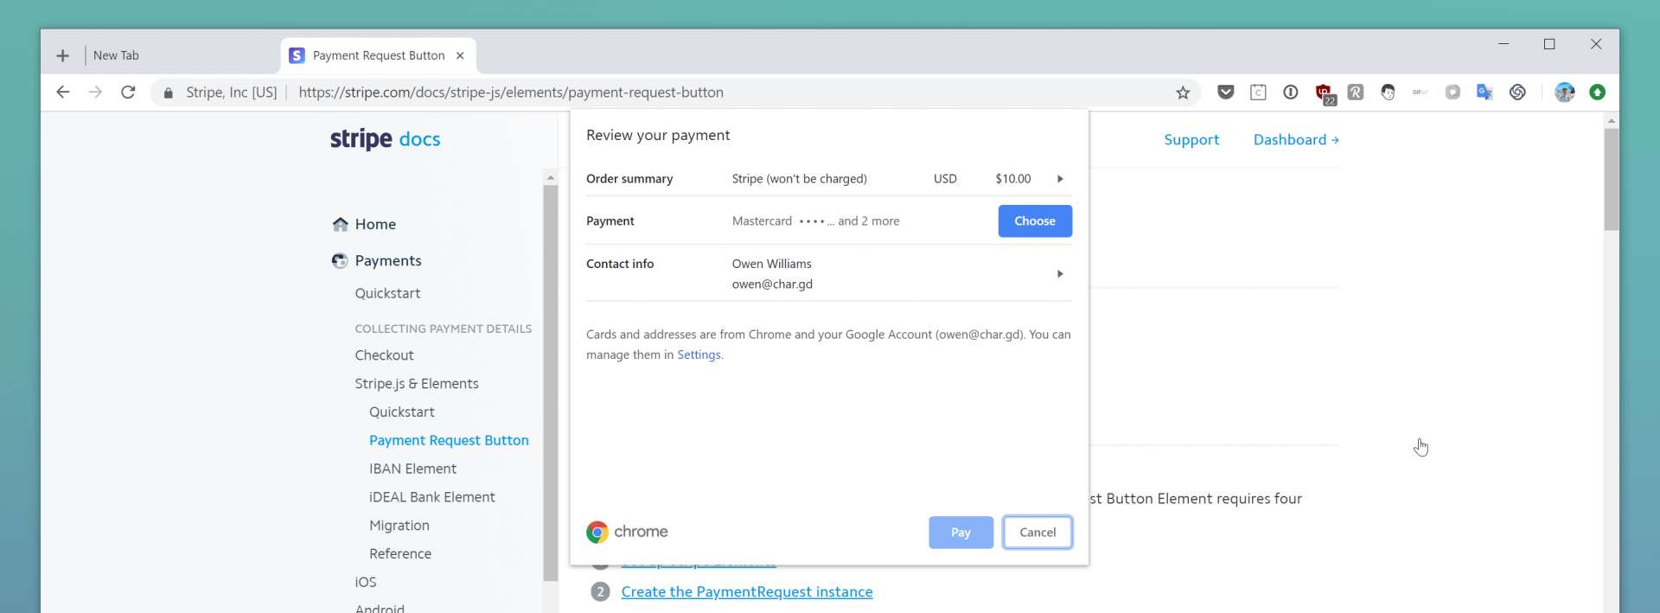Expand the Order summary row arrow
The width and height of the screenshot is (1660, 613).
1059,179
